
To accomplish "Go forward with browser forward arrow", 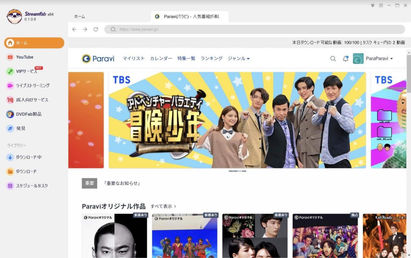I will click(85, 29).
